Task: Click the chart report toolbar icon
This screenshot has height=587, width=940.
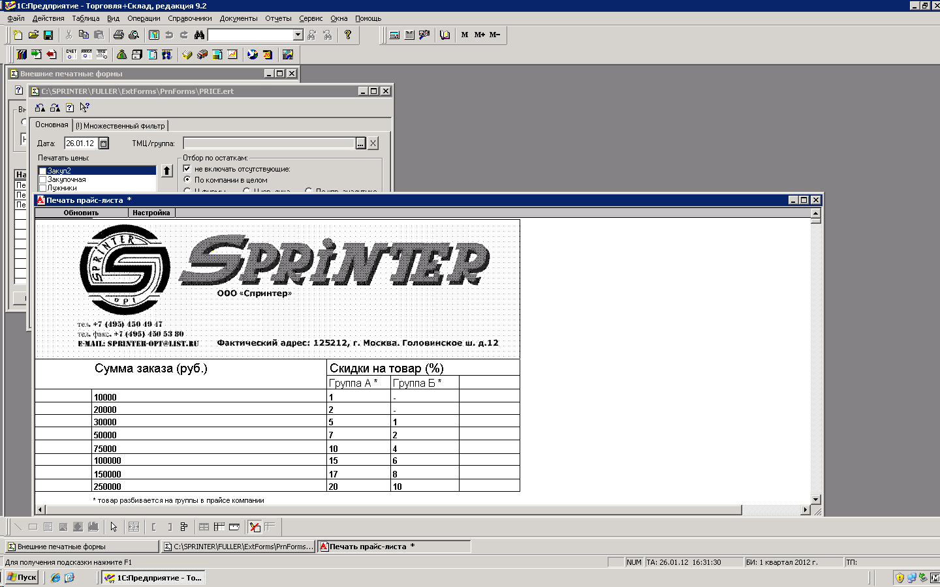Action: [232, 55]
